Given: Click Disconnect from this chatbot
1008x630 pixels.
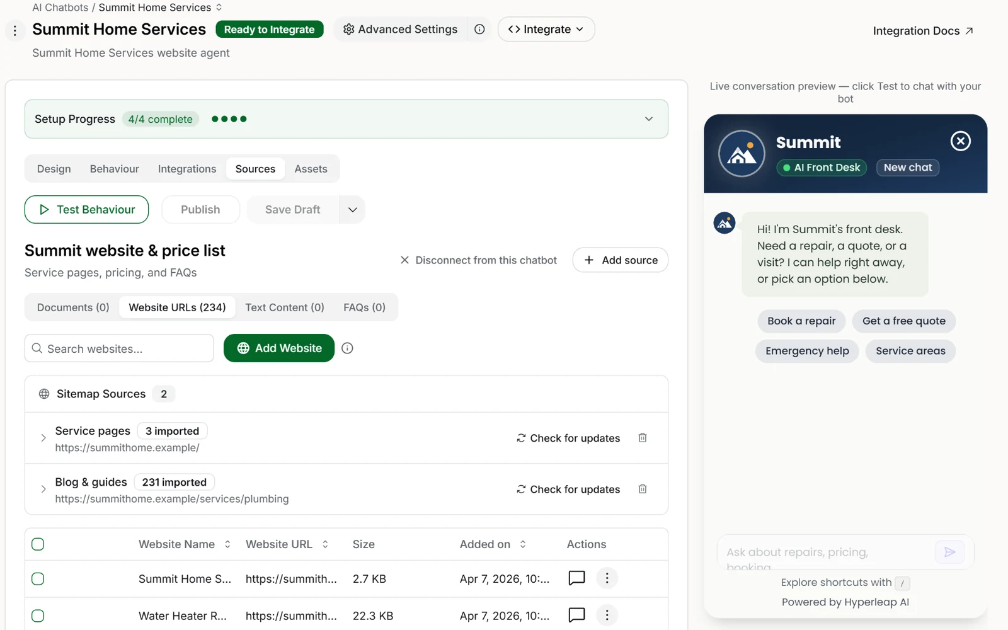Looking at the screenshot, I should tap(478, 260).
